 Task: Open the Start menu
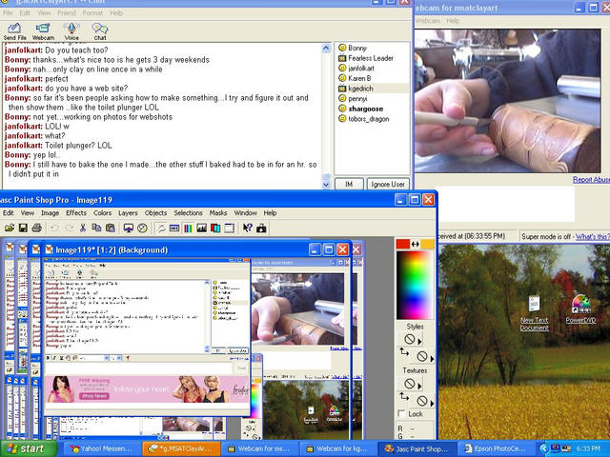29,448
